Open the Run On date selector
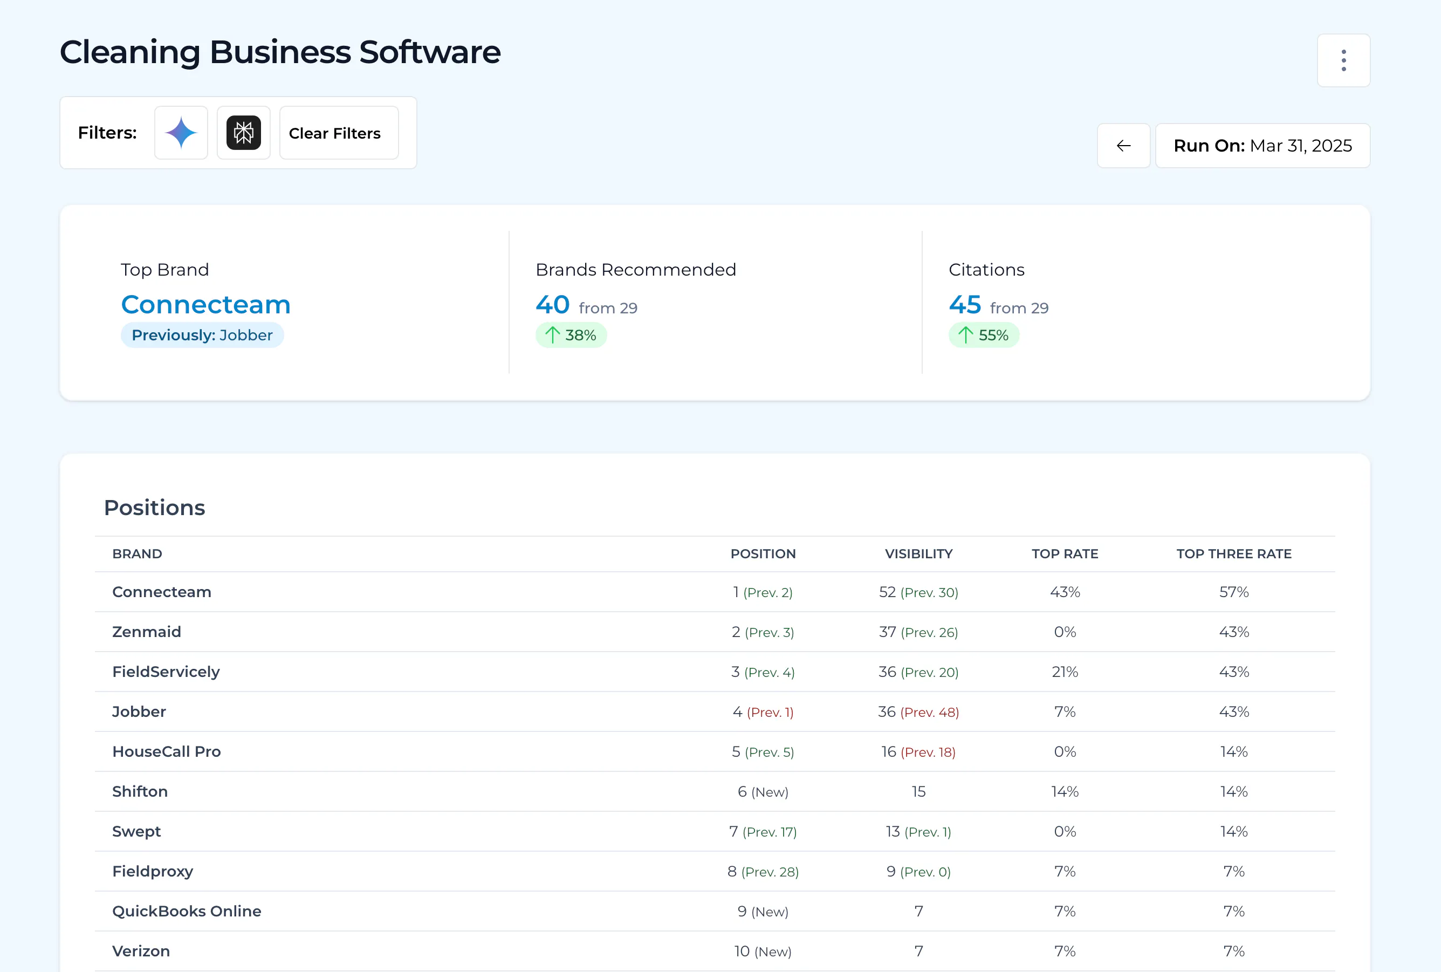The image size is (1441, 972). click(x=1262, y=146)
